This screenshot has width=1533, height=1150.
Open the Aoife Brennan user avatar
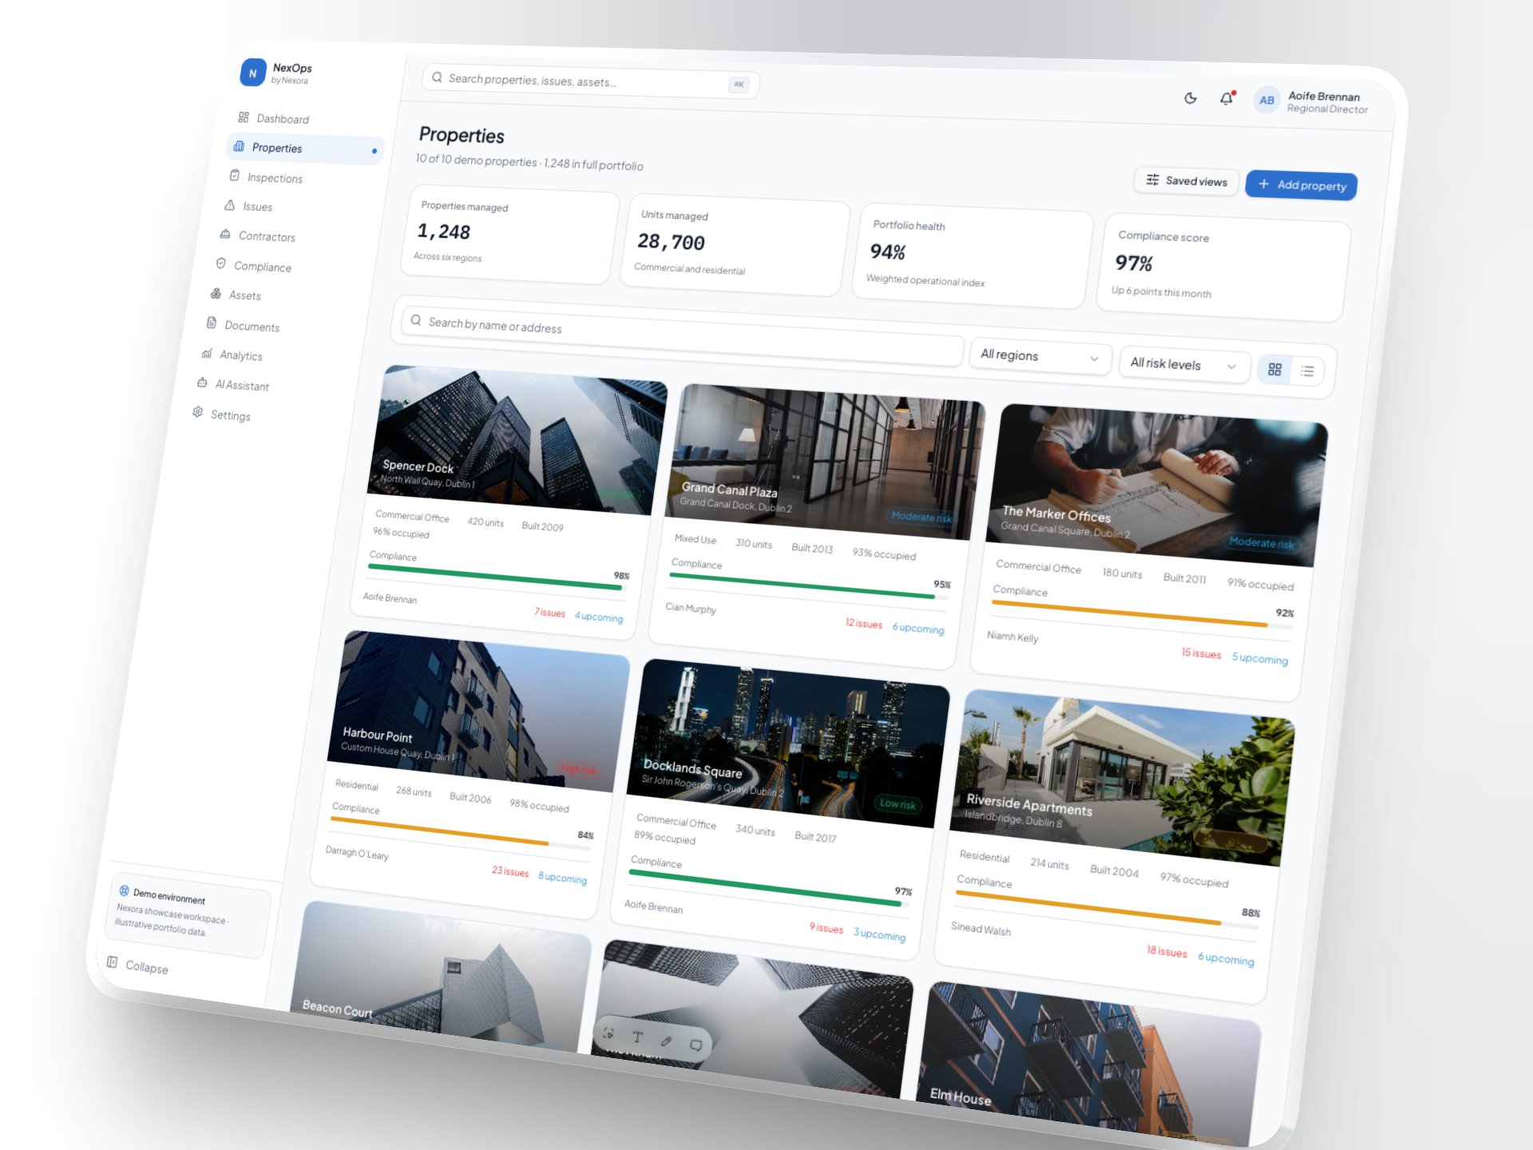[x=1267, y=100]
